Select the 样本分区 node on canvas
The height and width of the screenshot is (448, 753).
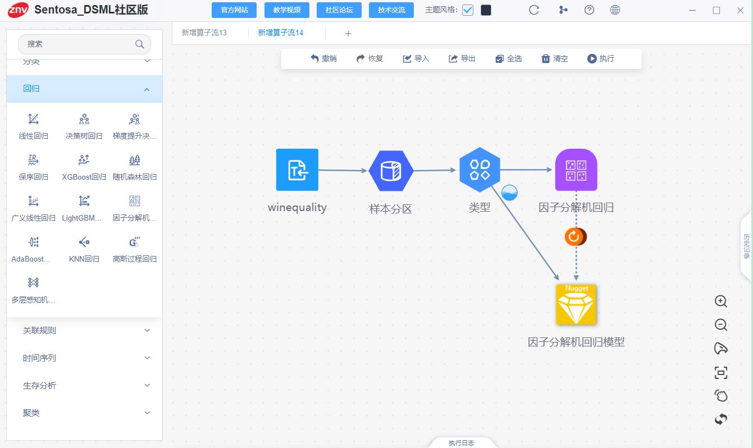tap(391, 171)
